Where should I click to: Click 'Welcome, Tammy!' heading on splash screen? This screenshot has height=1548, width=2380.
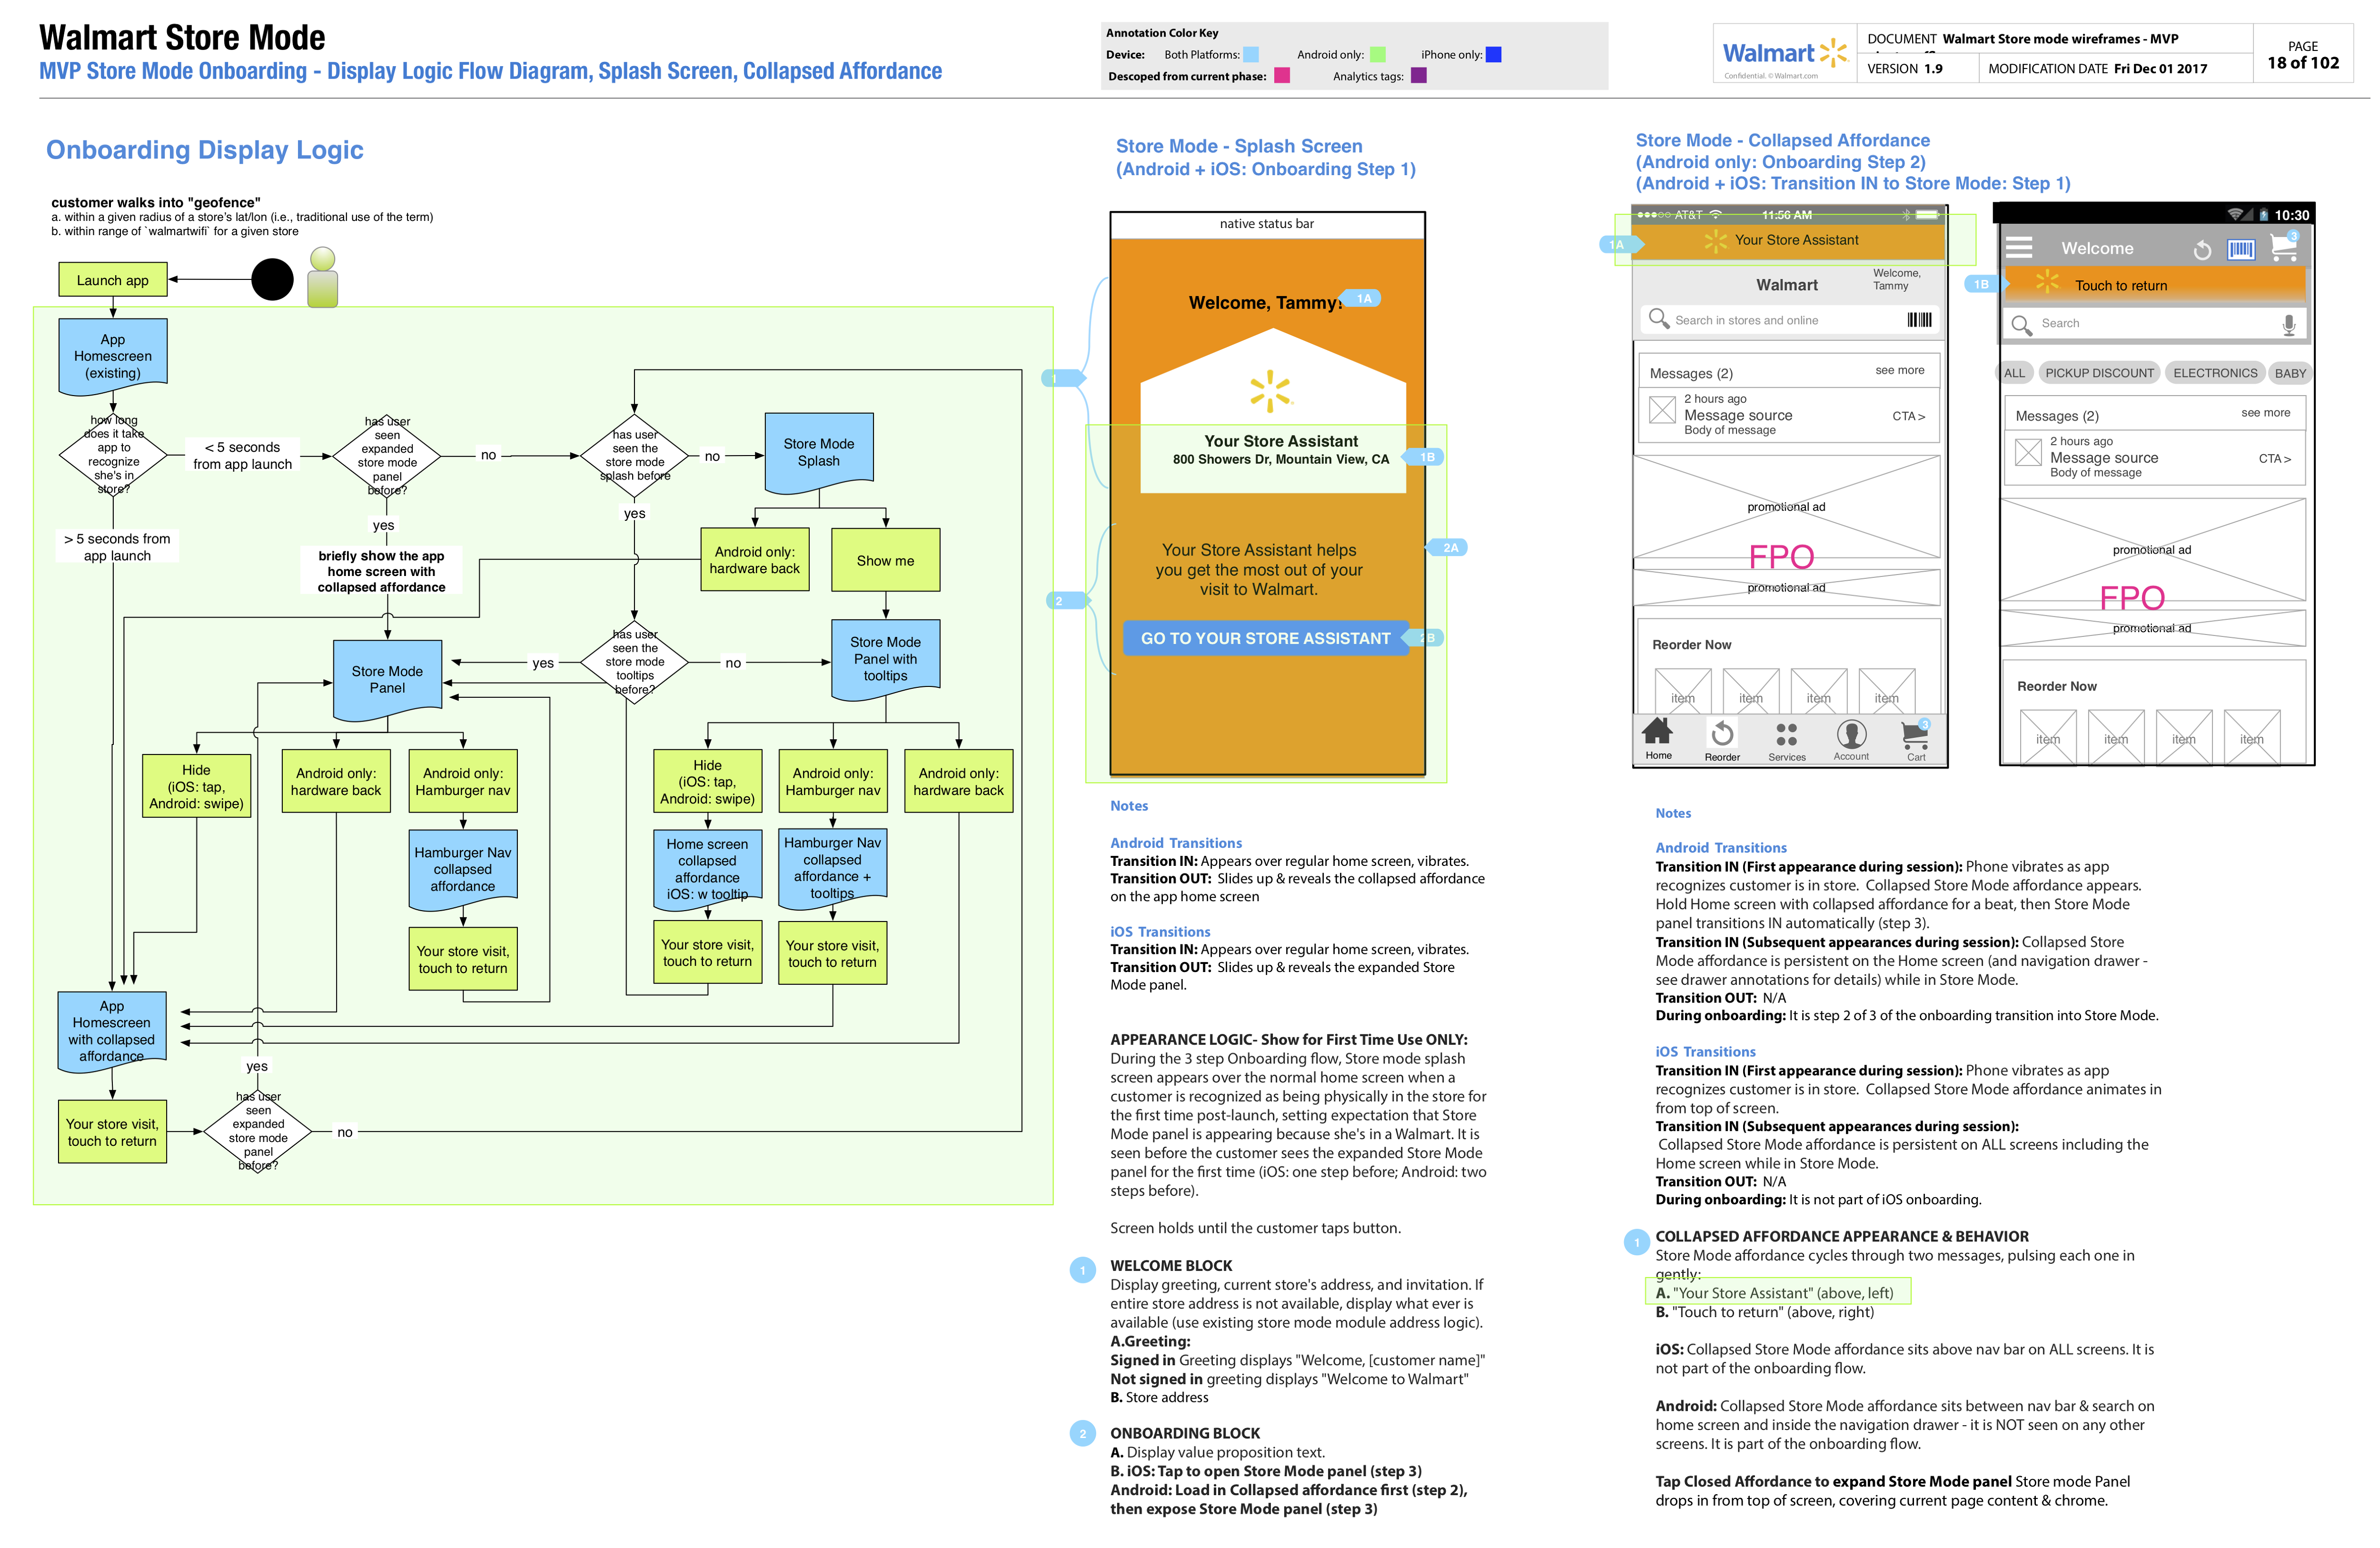tap(1265, 303)
